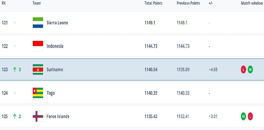Image resolution: width=264 pixels, height=130 pixels.
Task: Click the Suriname flag icon
Action: [38, 70]
